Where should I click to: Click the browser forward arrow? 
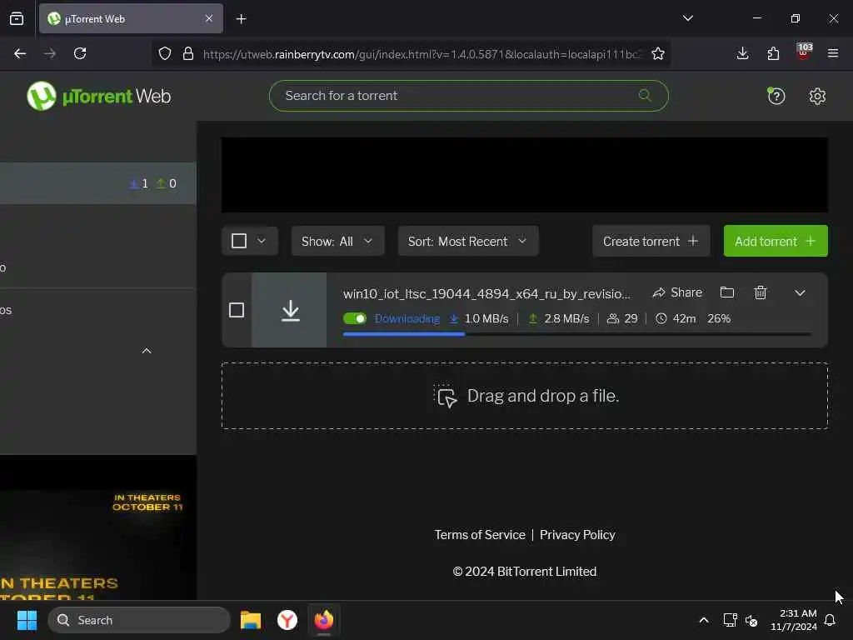point(50,53)
